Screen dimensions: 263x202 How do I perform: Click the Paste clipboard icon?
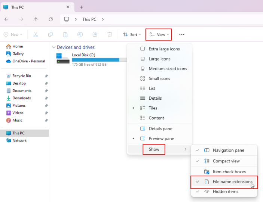[65, 34]
